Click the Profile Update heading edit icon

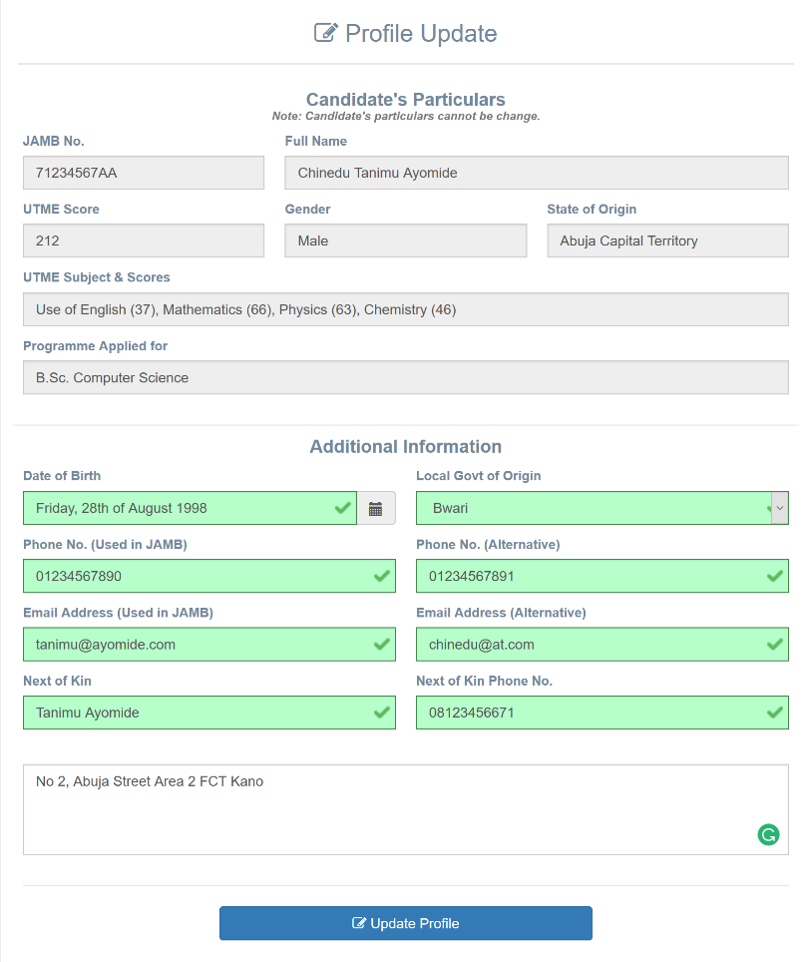pos(325,33)
